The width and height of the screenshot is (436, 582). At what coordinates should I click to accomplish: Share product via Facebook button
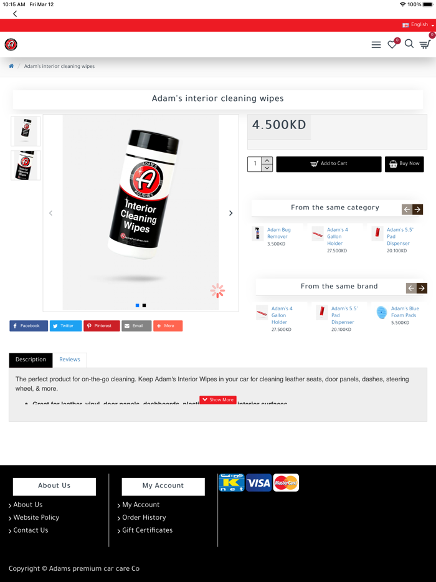[29, 326]
